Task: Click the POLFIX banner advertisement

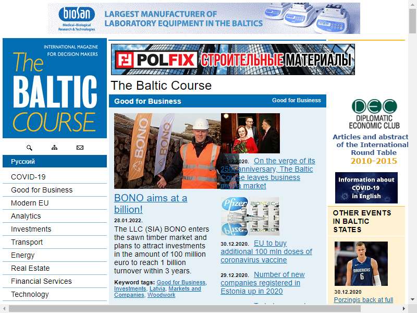Action: coord(233,59)
